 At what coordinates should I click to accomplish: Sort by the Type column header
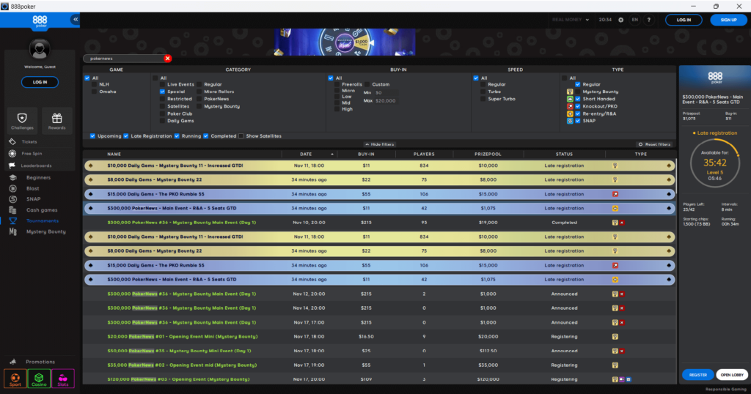click(640, 155)
